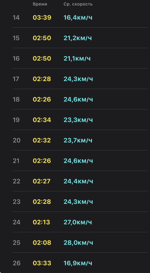Click the 24,4км/ч speed value
The image size is (150, 273).
point(78,181)
